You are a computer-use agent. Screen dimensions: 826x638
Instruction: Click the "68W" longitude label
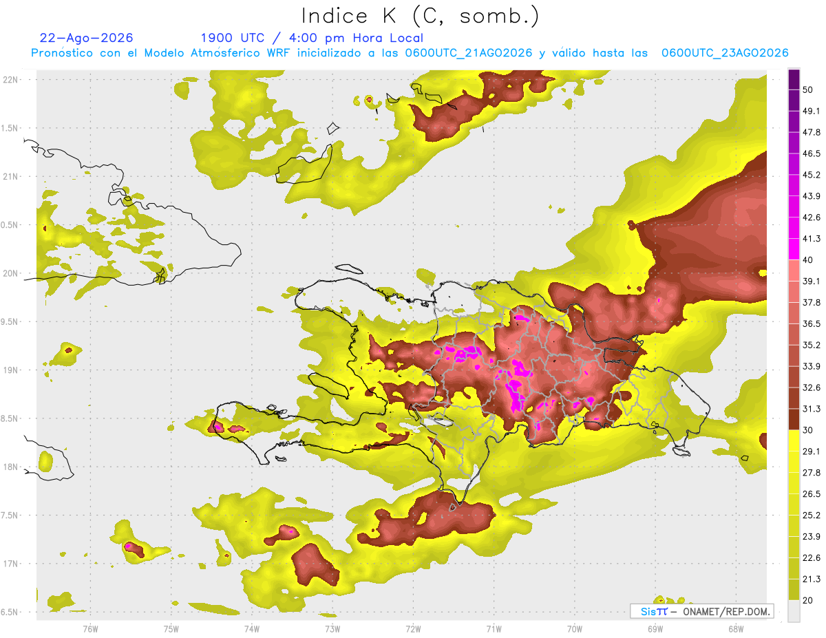735,629
